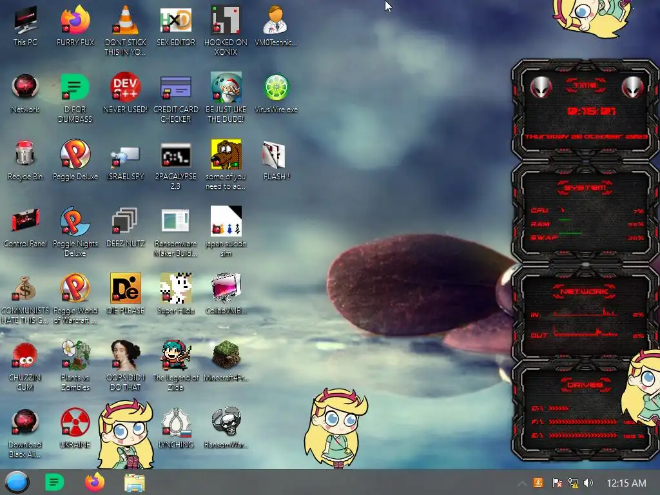Launch Firefox from the taskbar

coord(95,482)
